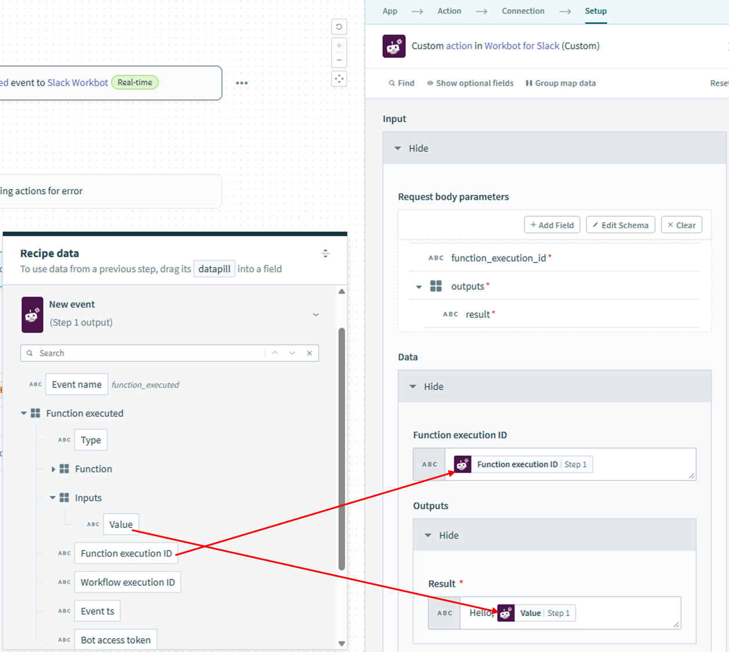
Task: Open the three-dot menu of the trigger step
Action: pyautogui.click(x=242, y=83)
